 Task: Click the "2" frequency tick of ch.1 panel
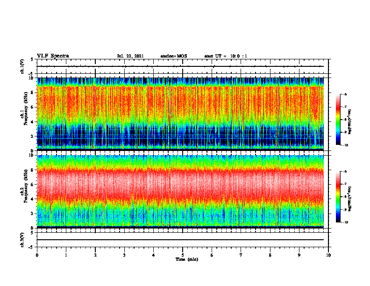pos(33,136)
